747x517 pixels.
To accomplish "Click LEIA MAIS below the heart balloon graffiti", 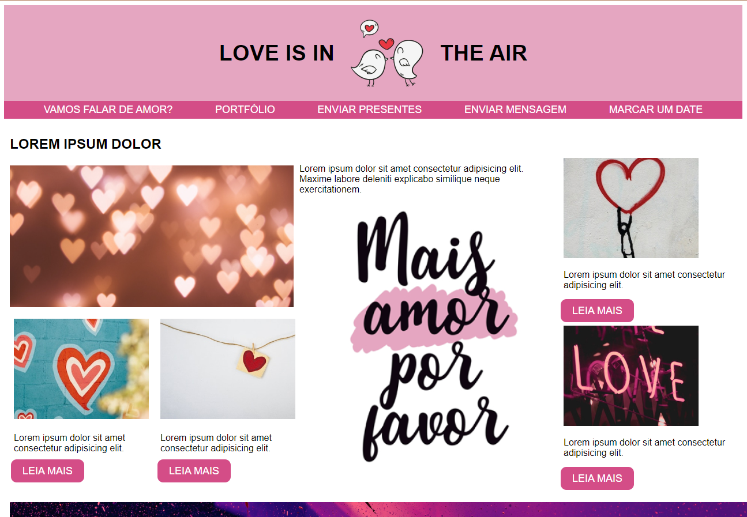I will [x=597, y=311].
